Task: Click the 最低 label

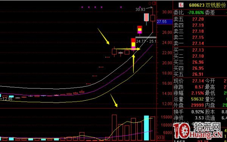Action: [x=210, y=93]
